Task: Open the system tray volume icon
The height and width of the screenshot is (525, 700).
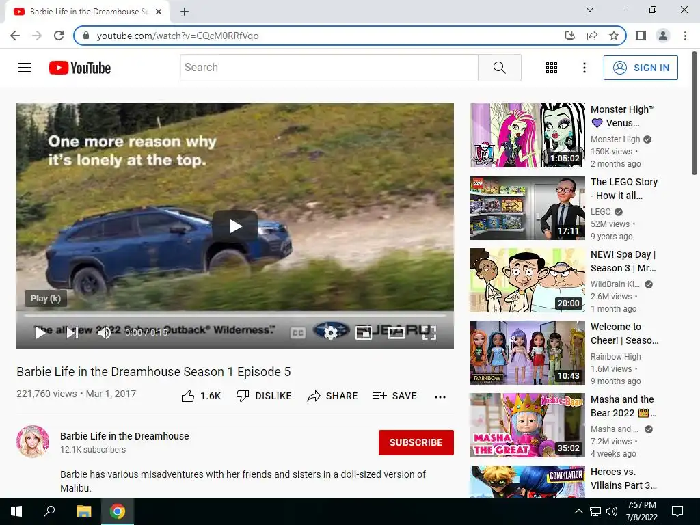Action: 612,511
